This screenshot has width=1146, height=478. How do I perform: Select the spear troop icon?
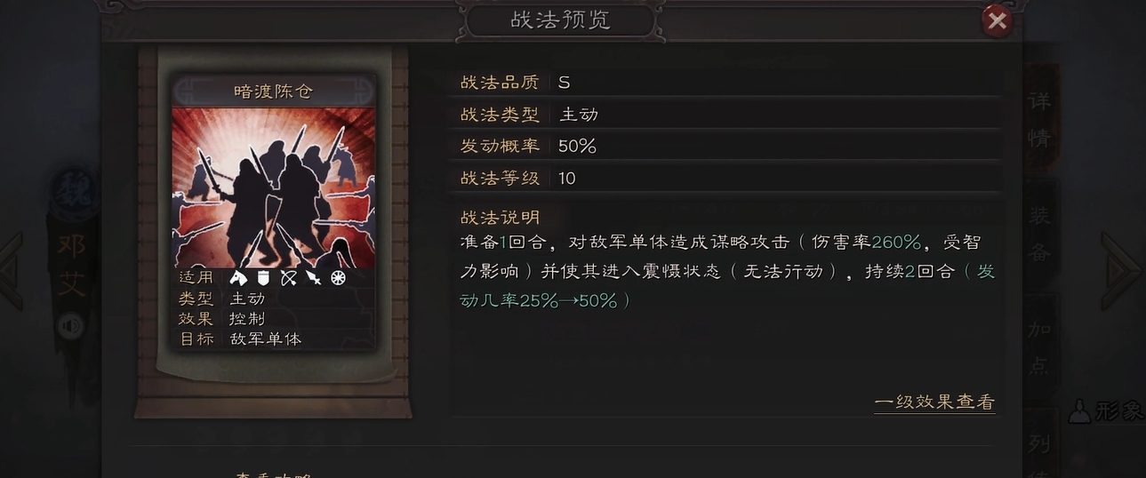tap(313, 278)
